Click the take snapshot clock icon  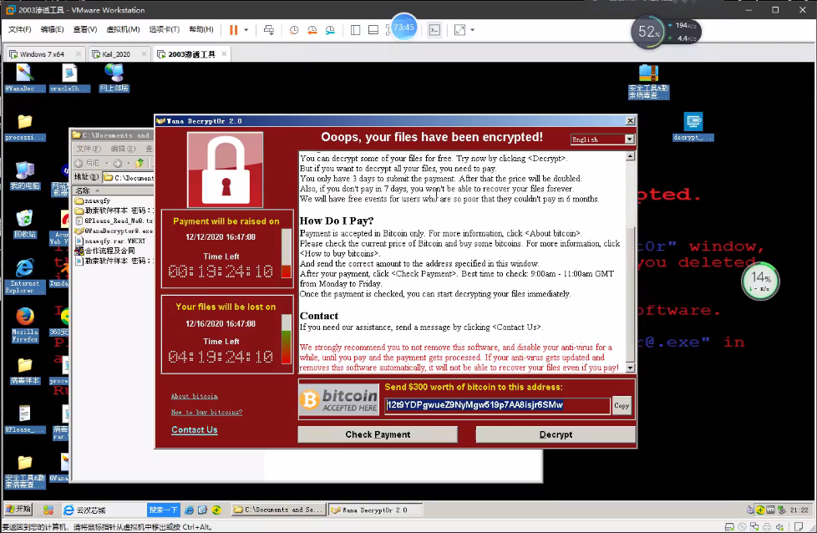pyautogui.click(x=294, y=30)
